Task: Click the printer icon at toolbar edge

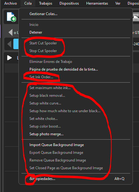Action: (x=136, y=17)
